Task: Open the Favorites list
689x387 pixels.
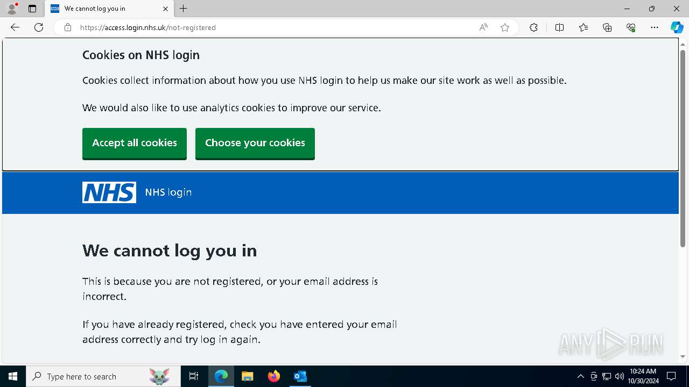Action: [583, 27]
